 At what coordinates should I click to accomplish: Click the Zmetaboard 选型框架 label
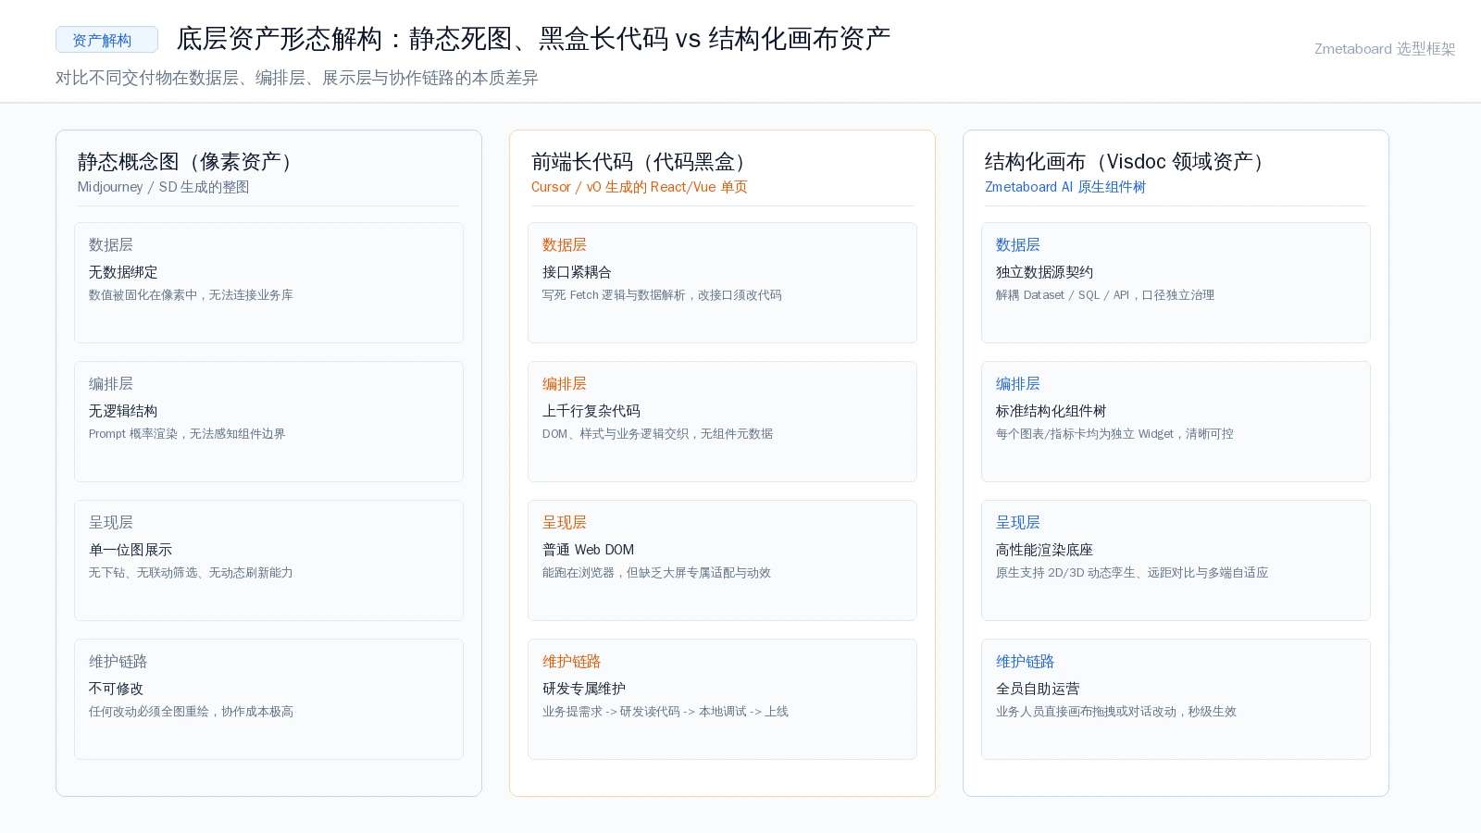click(x=1385, y=49)
